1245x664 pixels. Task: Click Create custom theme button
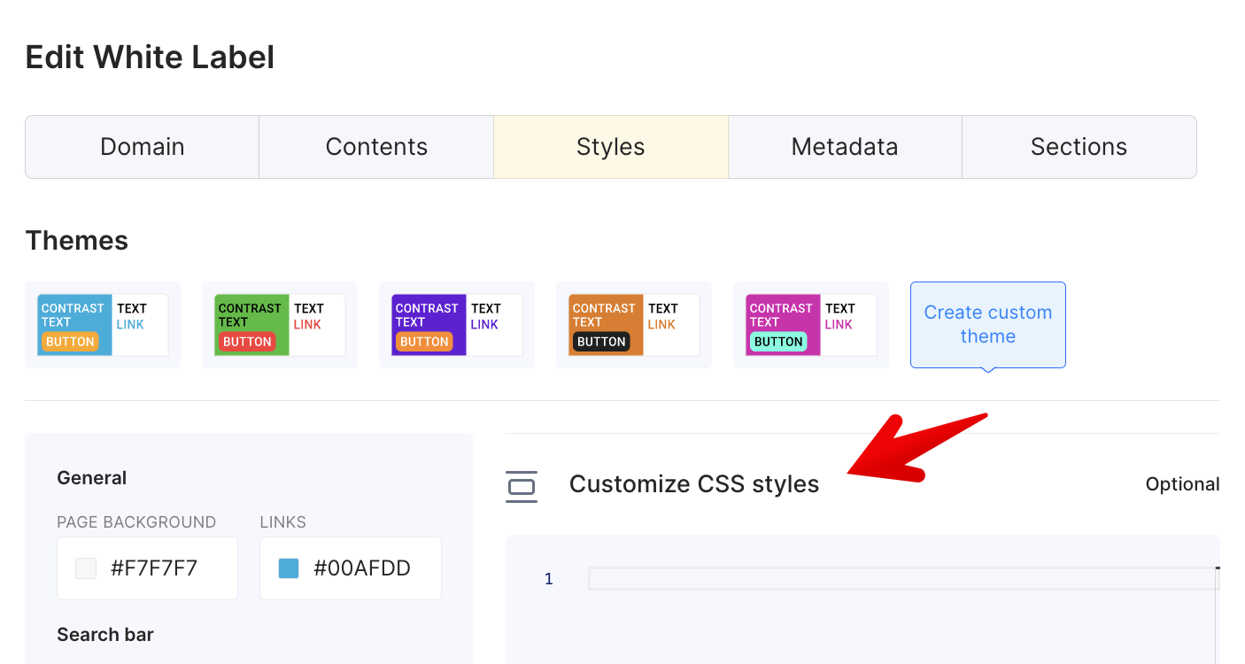988,325
